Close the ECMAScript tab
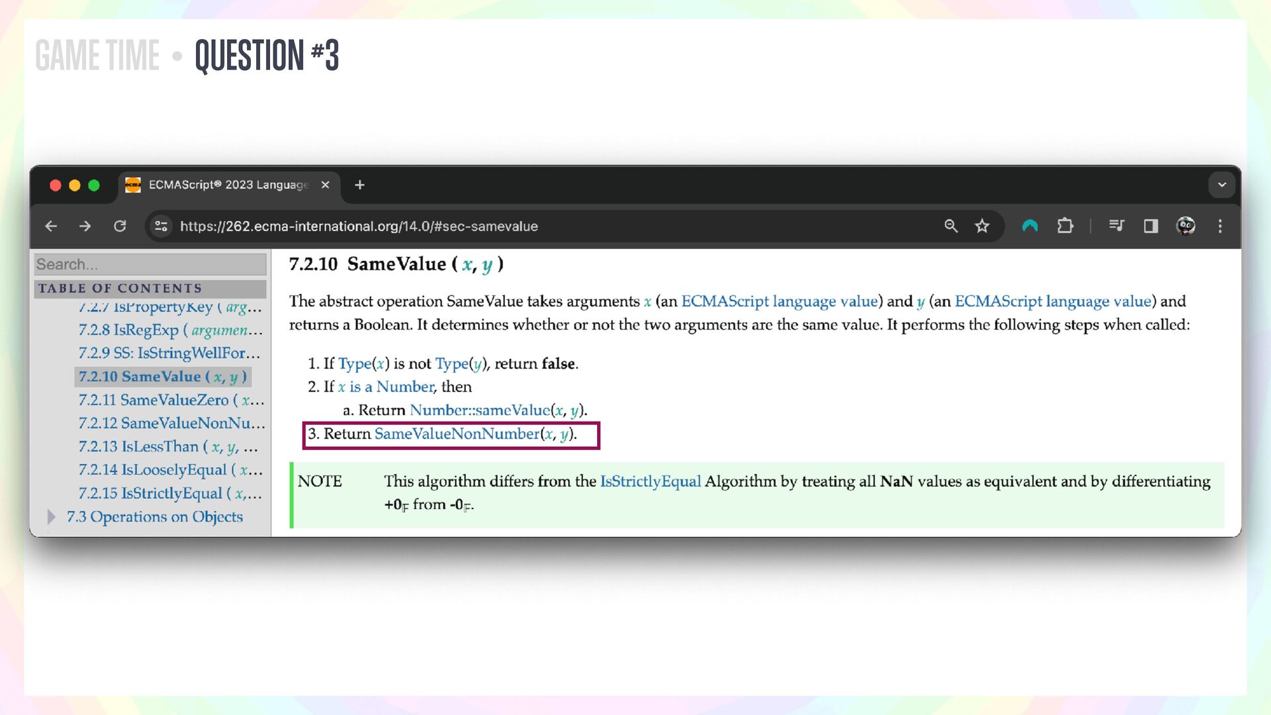 pyautogui.click(x=325, y=185)
